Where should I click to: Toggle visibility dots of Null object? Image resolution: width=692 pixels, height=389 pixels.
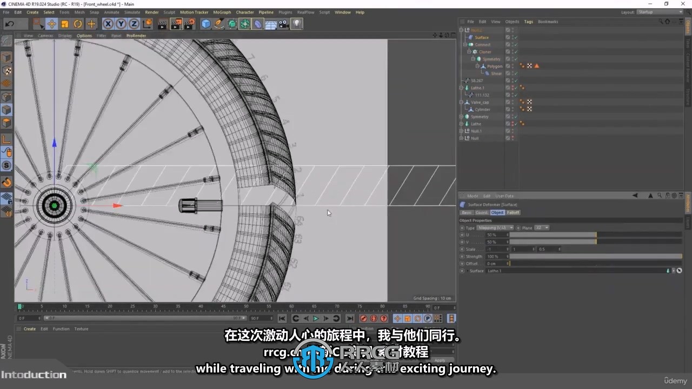tap(513, 138)
